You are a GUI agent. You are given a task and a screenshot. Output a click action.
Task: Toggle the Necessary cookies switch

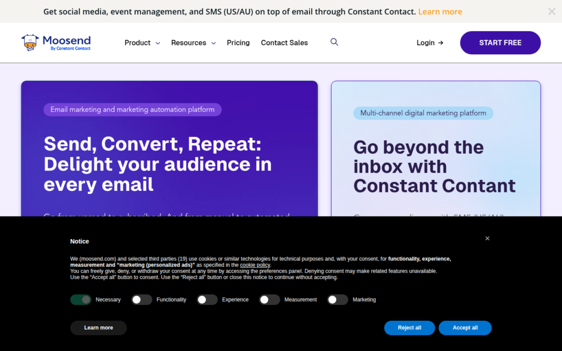(x=81, y=300)
